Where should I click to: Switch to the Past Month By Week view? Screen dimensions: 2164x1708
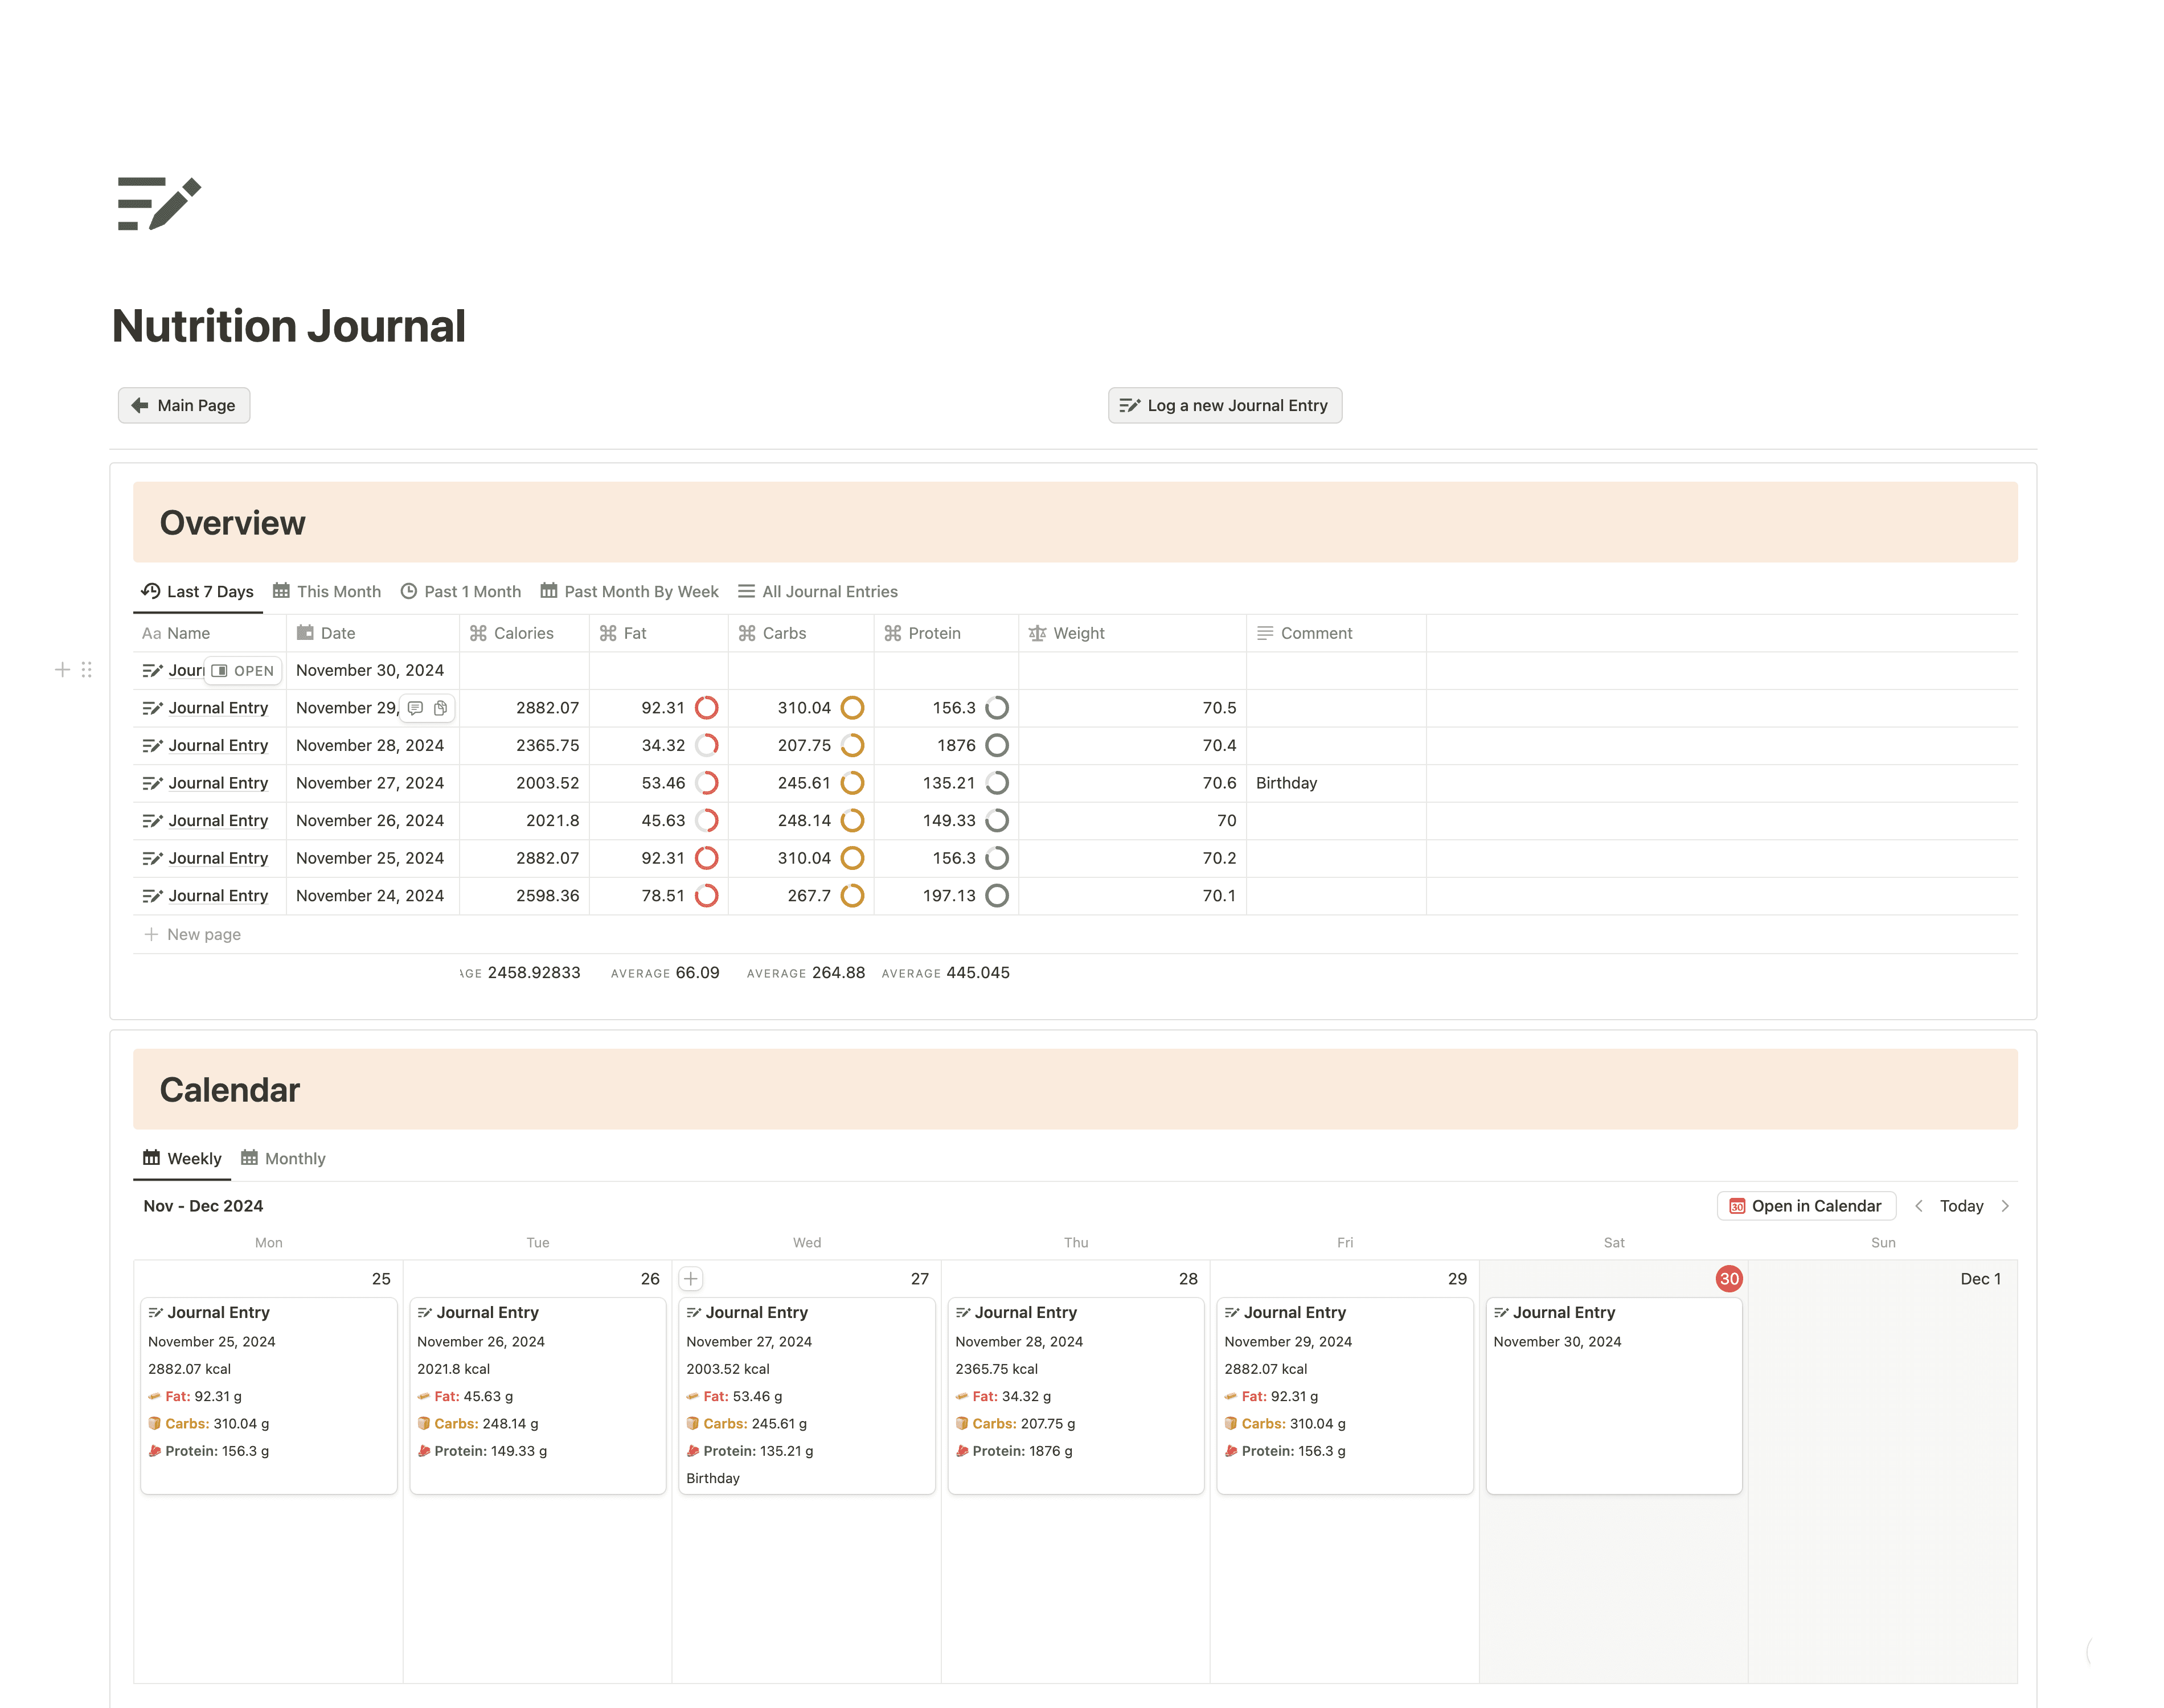(x=629, y=591)
